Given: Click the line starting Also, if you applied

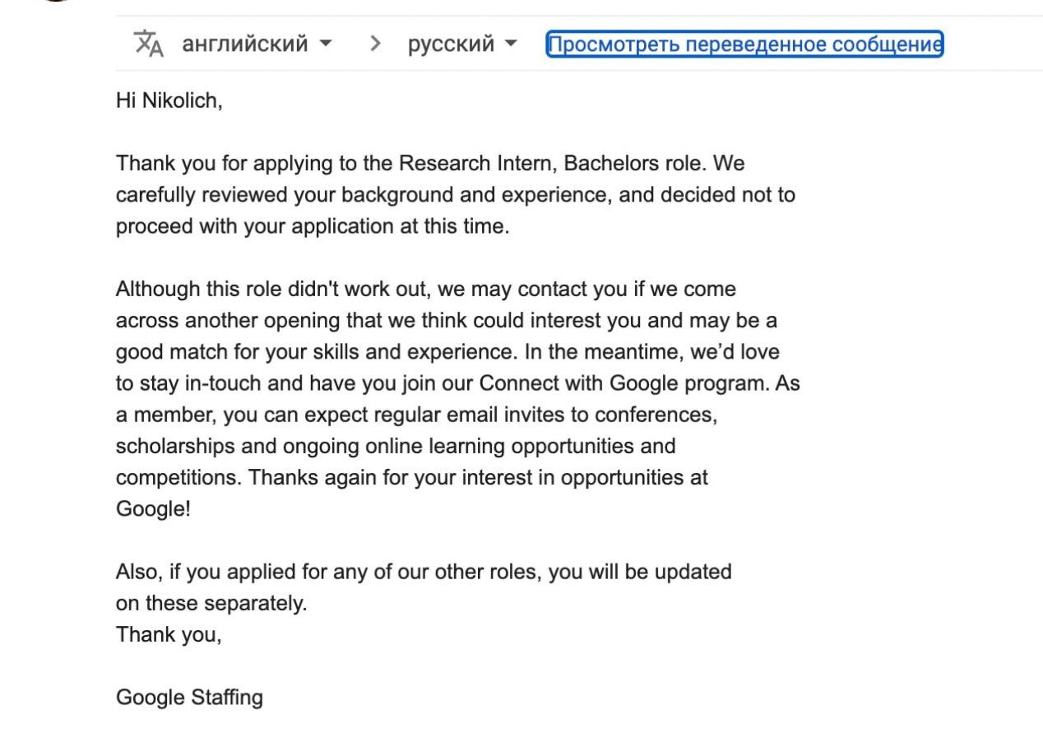Looking at the screenshot, I should coord(424,571).
